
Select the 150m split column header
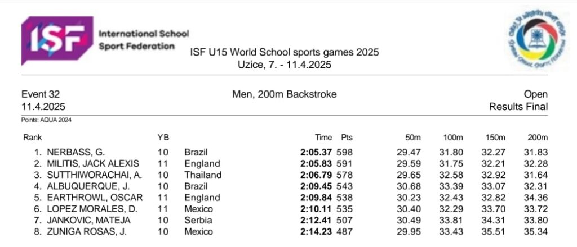pos(495,138)
